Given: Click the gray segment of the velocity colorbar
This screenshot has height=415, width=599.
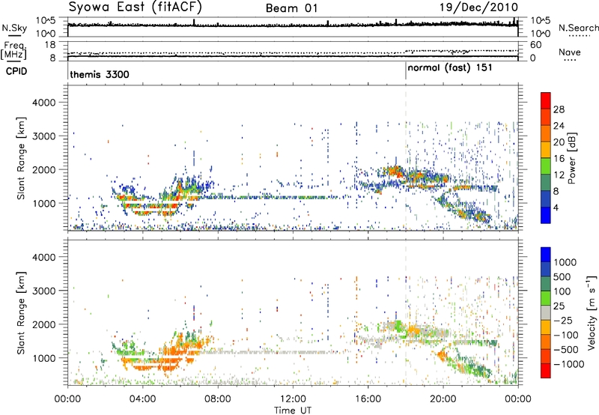Looking at the screenshot, I should tap(546, 312).
